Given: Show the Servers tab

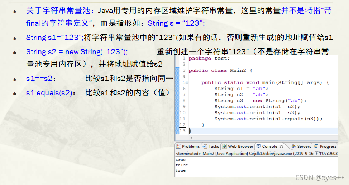Looking at the screenshot, I should 301,146.
